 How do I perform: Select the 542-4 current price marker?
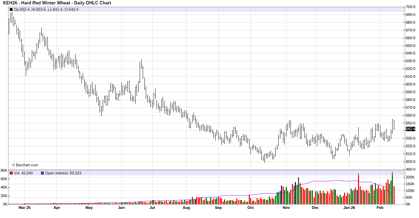pos(410,129)
